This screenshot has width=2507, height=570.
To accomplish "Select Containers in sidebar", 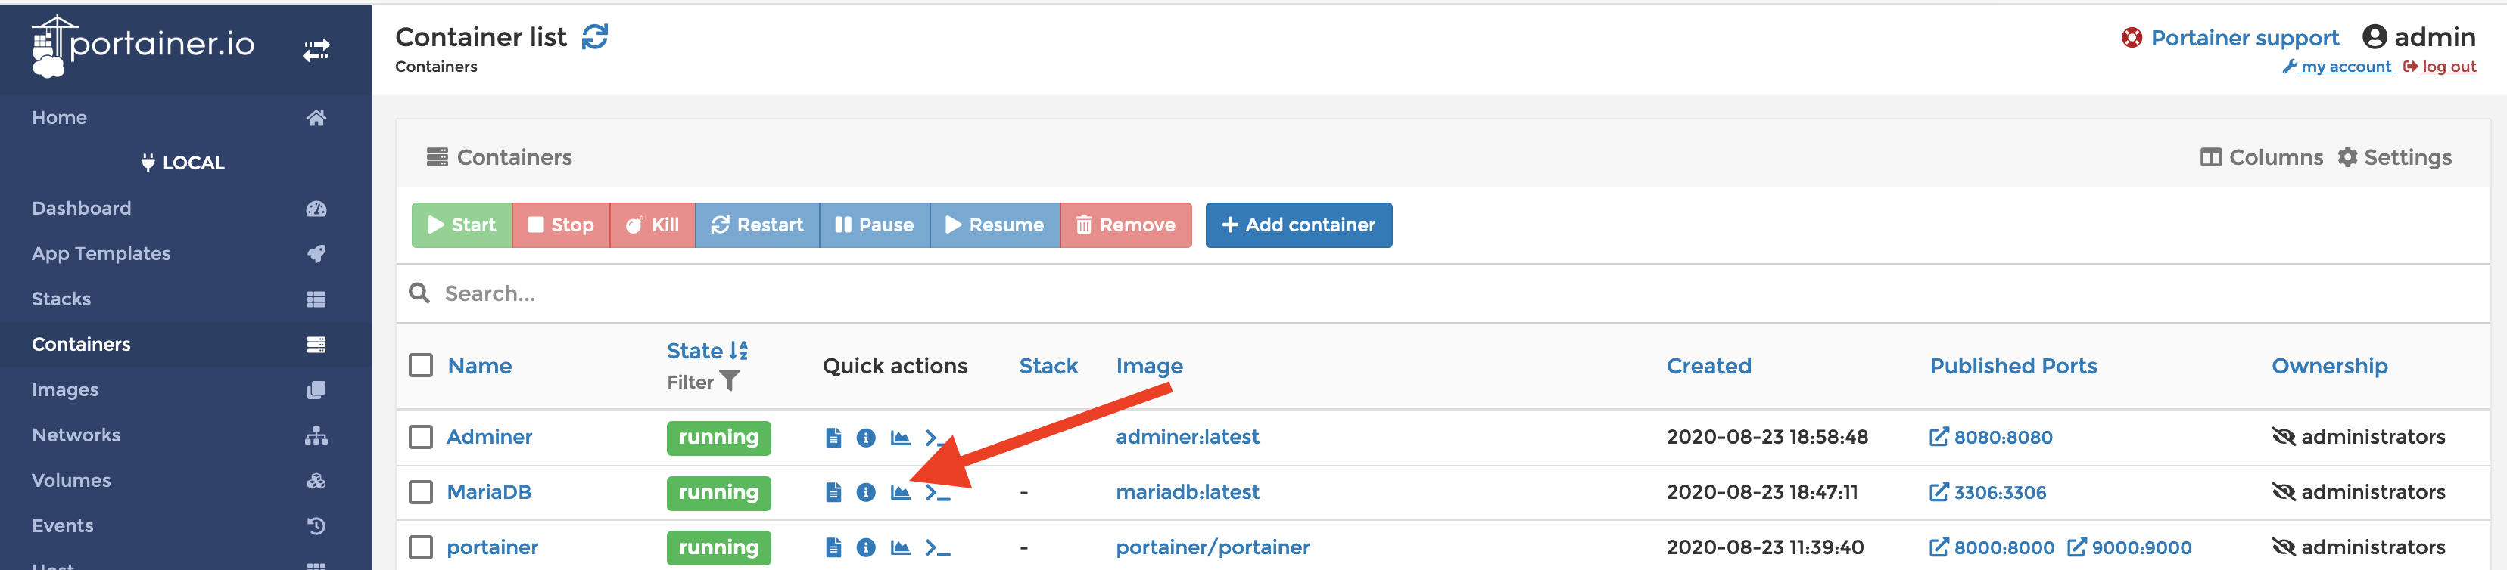I will coord(81,344).
